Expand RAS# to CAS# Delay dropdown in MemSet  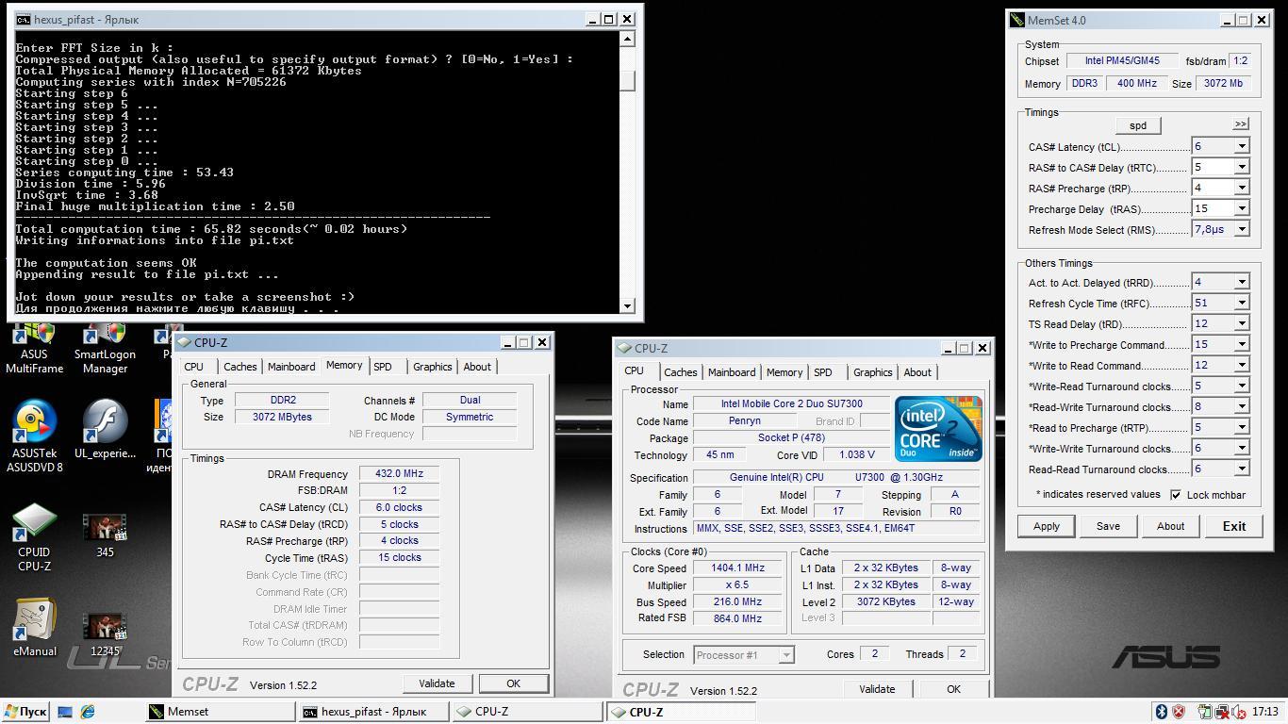point(1242,168)
